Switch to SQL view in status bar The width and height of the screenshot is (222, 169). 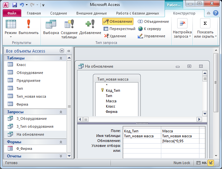point(204,163)
